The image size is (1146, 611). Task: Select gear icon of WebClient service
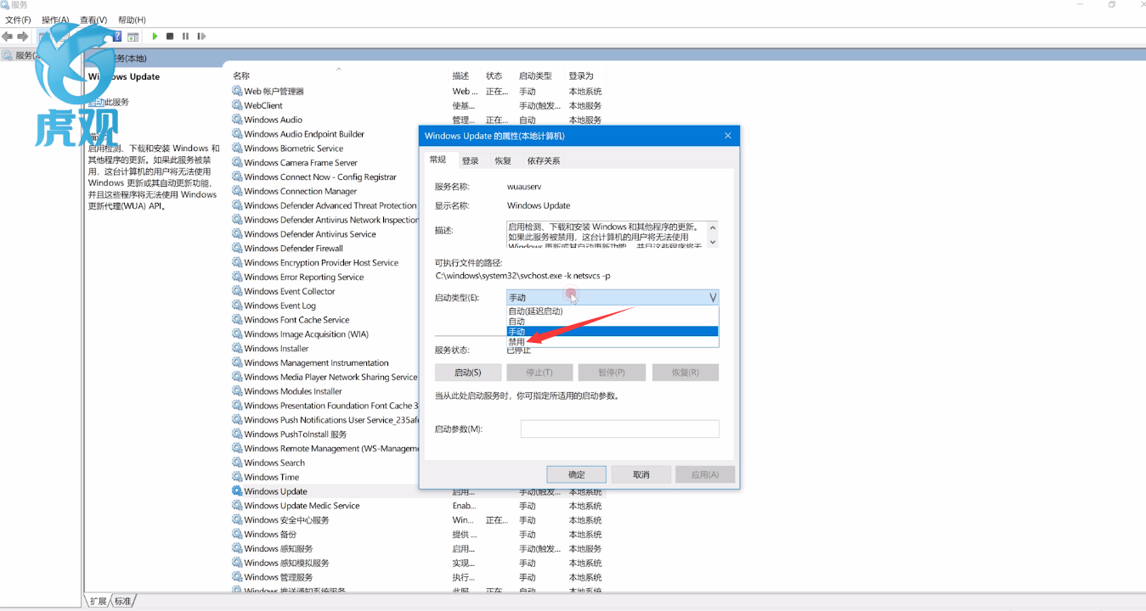pos(237,105)
